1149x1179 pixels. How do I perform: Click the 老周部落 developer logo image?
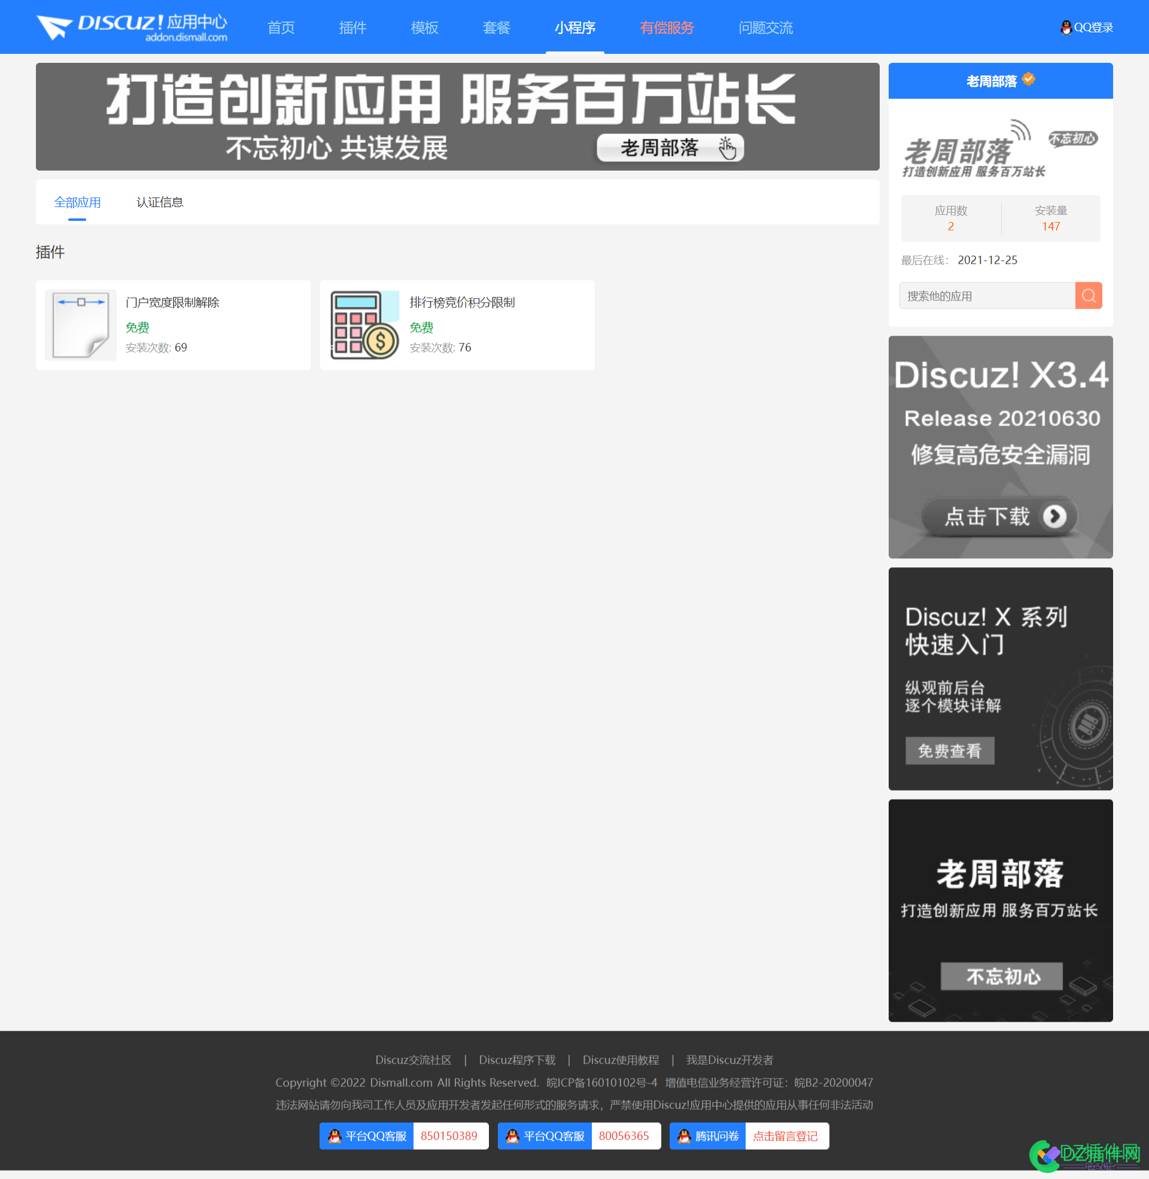[x=1000, y=148]
